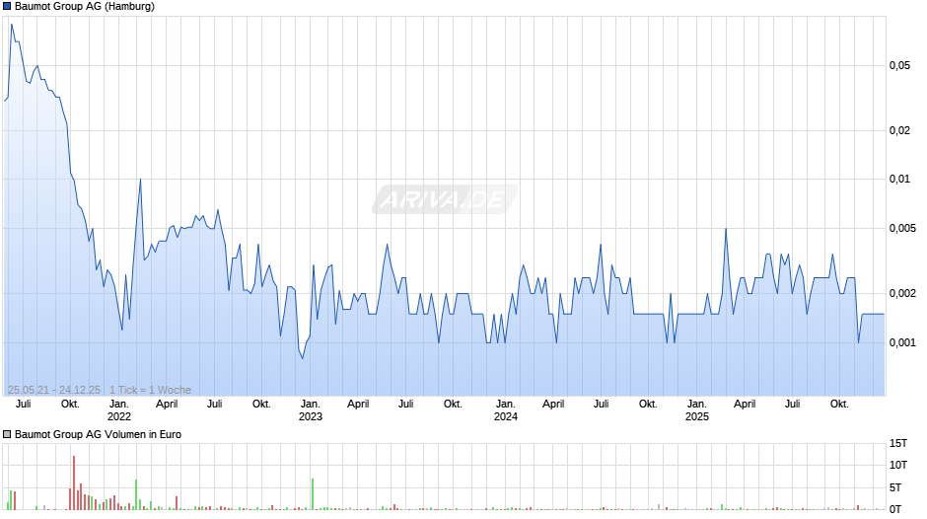Click the 'Jan. 2025' time axis label
Viewport: 927px width, 519px height.
(697, 410)
